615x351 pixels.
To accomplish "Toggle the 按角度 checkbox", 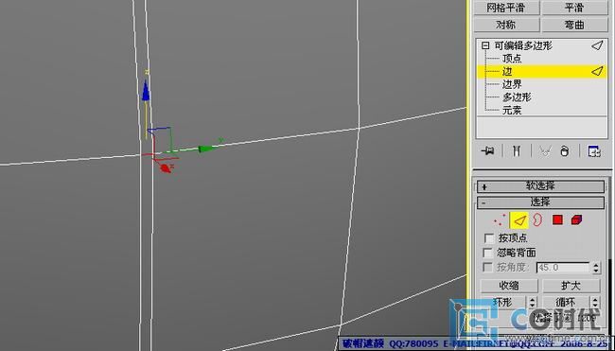I will (x=487, y=267).
